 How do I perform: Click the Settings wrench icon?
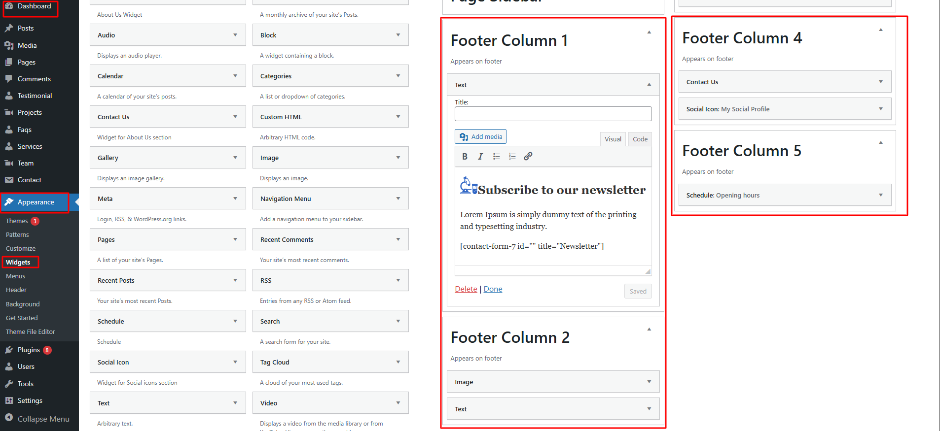tap(10, 400)
